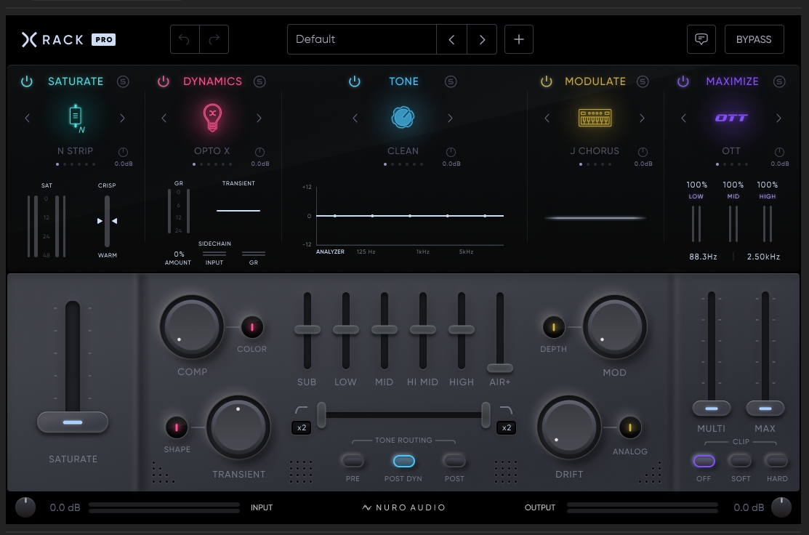The width and height of the screenshot is (809, 535).
Task: Open the comment feedback icon
Action: tap(701, 39)
